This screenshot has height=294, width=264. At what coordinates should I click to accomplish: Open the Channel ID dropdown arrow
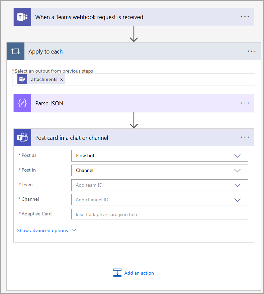[237, 200]
